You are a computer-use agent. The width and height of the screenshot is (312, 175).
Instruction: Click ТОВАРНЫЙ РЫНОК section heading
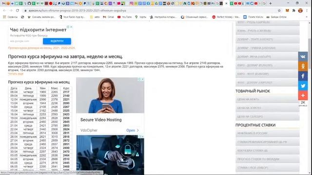[x=253, y=91]
